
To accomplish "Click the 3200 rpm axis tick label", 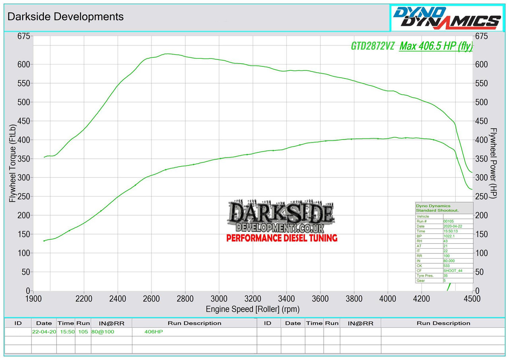I will point(253,299).
